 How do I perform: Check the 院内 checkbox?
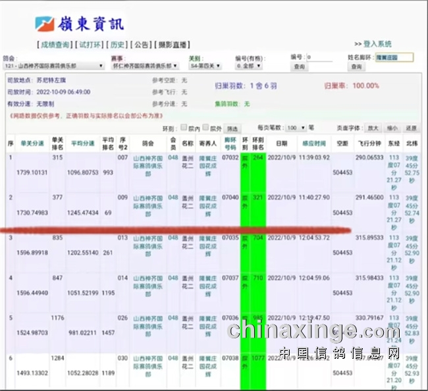(182, 128)
